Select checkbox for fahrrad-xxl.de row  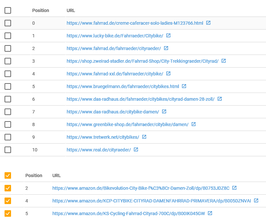click(8, 74)
